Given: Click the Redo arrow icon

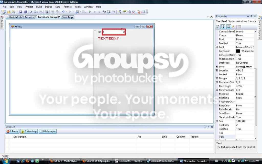Looking at the screenshot, I should [x=70, y=12].
